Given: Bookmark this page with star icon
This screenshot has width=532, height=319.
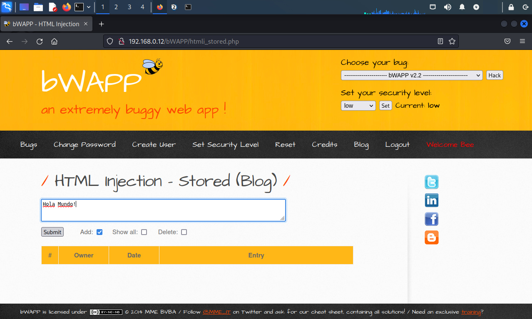Looking at the screenshot, I should point(452,41).
